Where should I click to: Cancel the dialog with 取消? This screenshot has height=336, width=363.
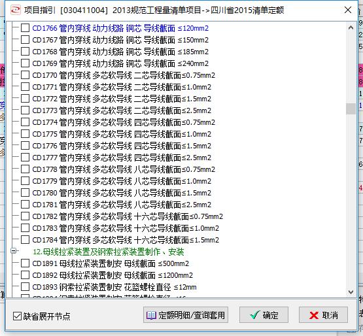pyautogui.click(x=323, y=315)
